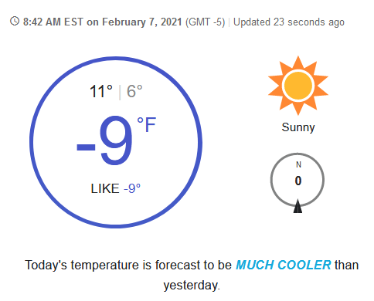Click the LIKE -9° feels-like reading
This screenshot has width=374, height=301.
(x=116, y=188)
